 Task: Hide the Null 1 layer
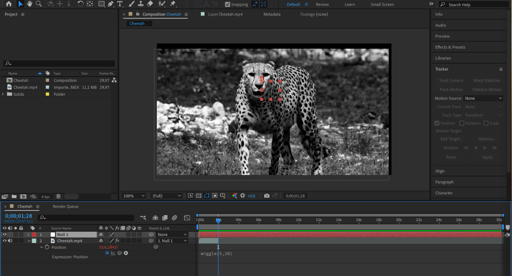coord(5,234)
